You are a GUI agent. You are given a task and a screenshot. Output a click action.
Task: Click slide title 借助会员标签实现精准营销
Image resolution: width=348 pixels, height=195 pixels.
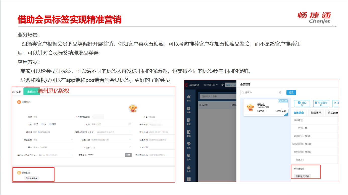69,19
